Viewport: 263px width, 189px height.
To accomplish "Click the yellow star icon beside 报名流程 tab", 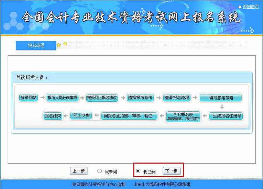I will tap(59, 45).
